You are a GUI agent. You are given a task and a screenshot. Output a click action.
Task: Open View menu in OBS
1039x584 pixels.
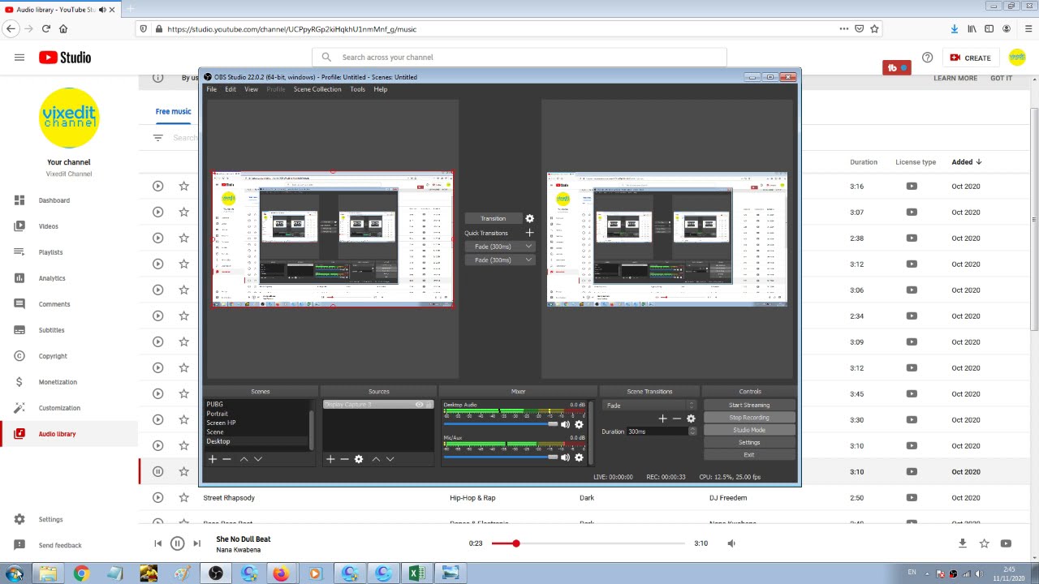tap(252, 89)
